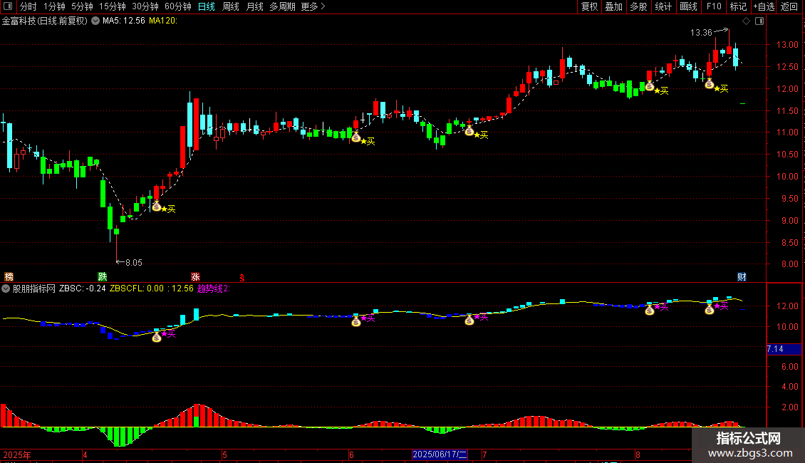The image size is (805, 463).
Task: Select the 5分钟 period tab
Action: coord(82,6)
